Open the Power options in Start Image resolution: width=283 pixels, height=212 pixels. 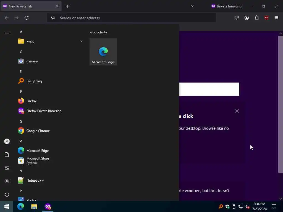point(7,194)
